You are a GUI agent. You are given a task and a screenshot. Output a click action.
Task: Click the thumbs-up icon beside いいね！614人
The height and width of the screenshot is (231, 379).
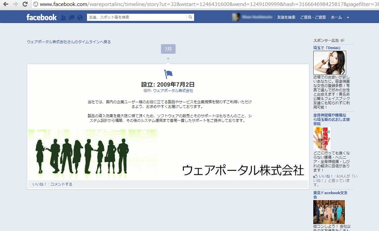[x=315, y=176]
